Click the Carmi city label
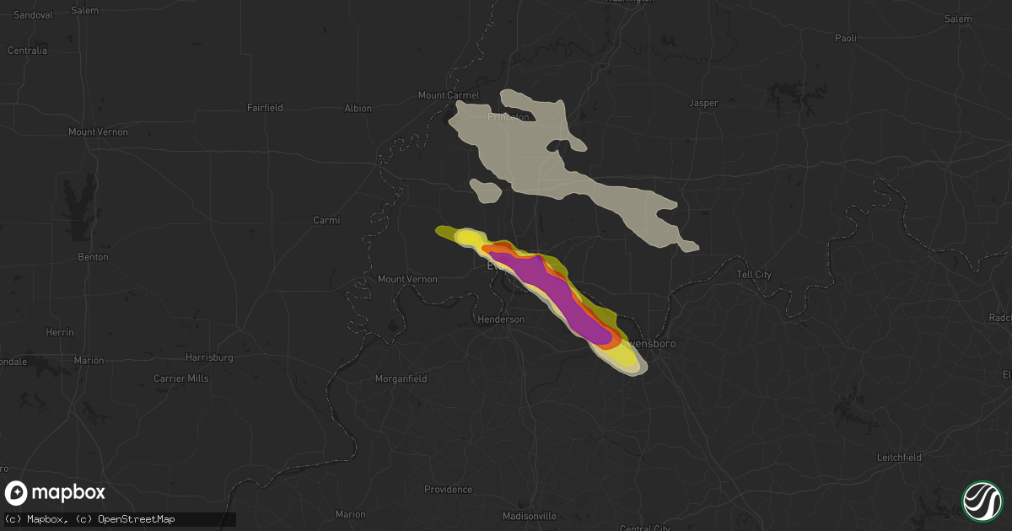The height and width of the screenshot is (531, 1012). (326, 220)
